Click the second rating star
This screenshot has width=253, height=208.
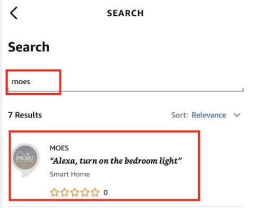(65, 192)
